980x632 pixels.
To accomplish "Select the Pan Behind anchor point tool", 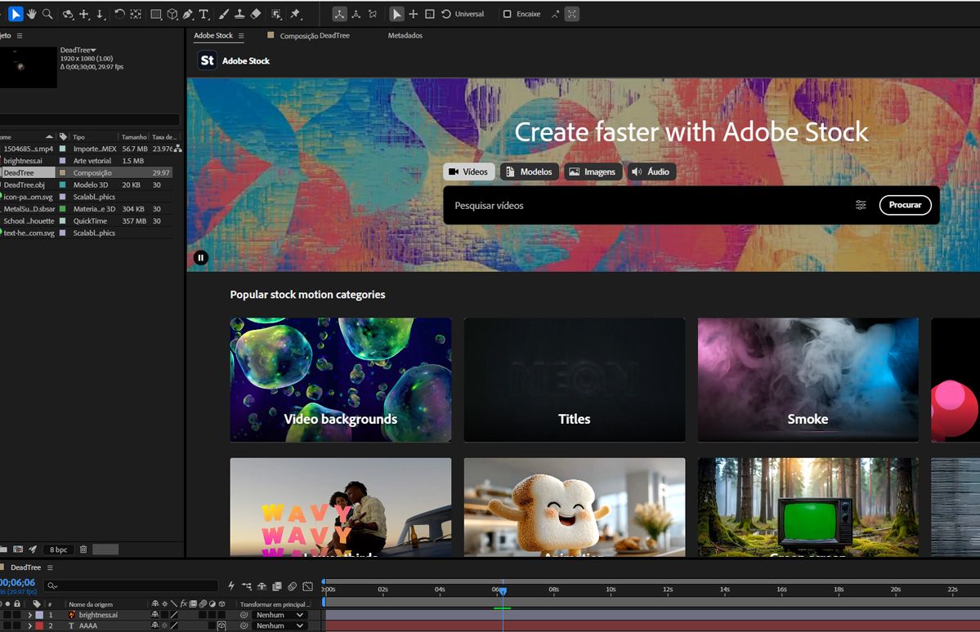I will pos(136,14).
